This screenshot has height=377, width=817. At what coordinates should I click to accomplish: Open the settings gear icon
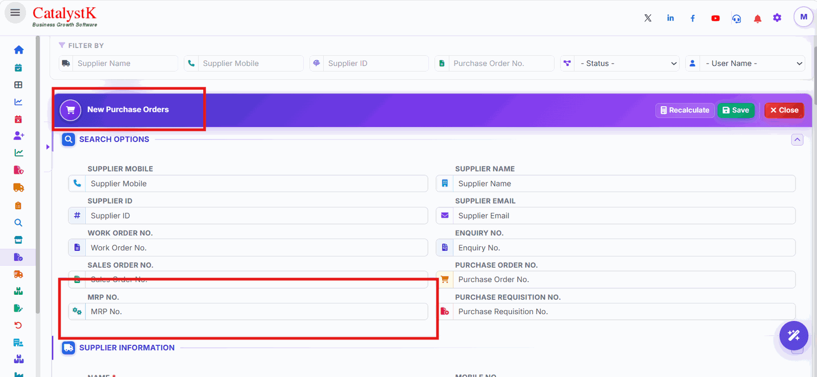pos(777,18)
